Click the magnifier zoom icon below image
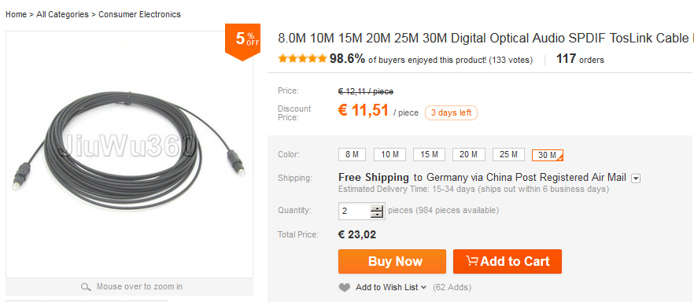The width and height of the screenshot is (694, 302). pyautogui.click(x=86, y=287)
